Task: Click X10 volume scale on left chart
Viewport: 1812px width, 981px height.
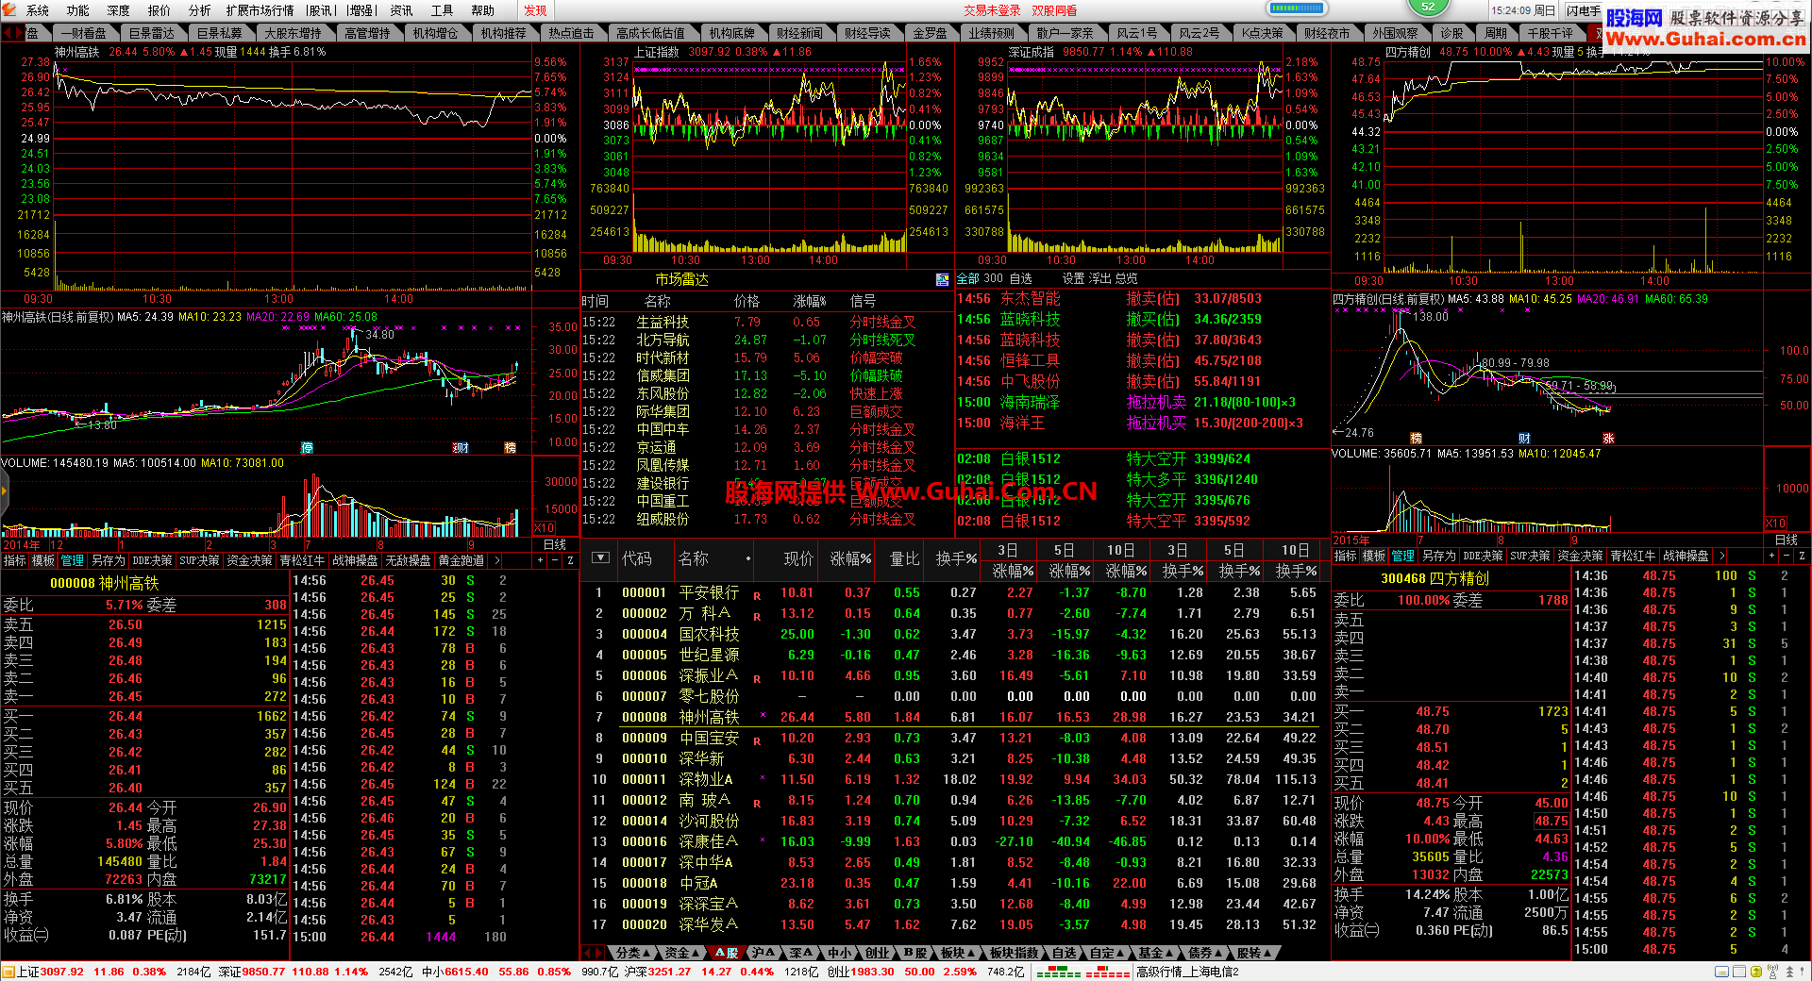Action: pos(545,528)
